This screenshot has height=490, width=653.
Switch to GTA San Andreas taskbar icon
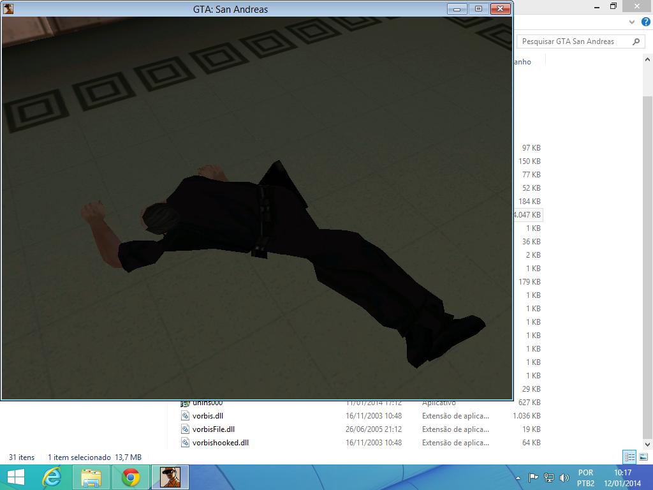coord(170,477)
